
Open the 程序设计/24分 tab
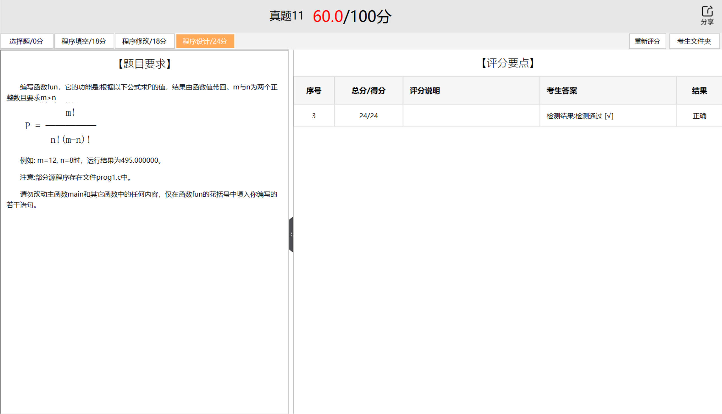pyautogui.click(x=205, y=41)
